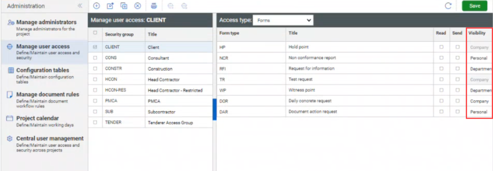Open Visibility dropdown for Non conformance report

(x=479, y=58)
